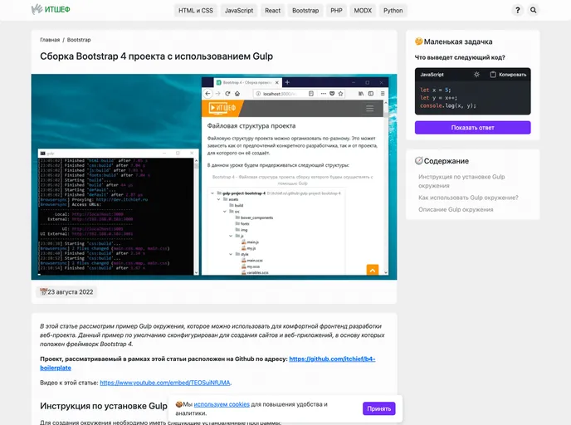Go to Главная breadcrumb

pos(50,40)
